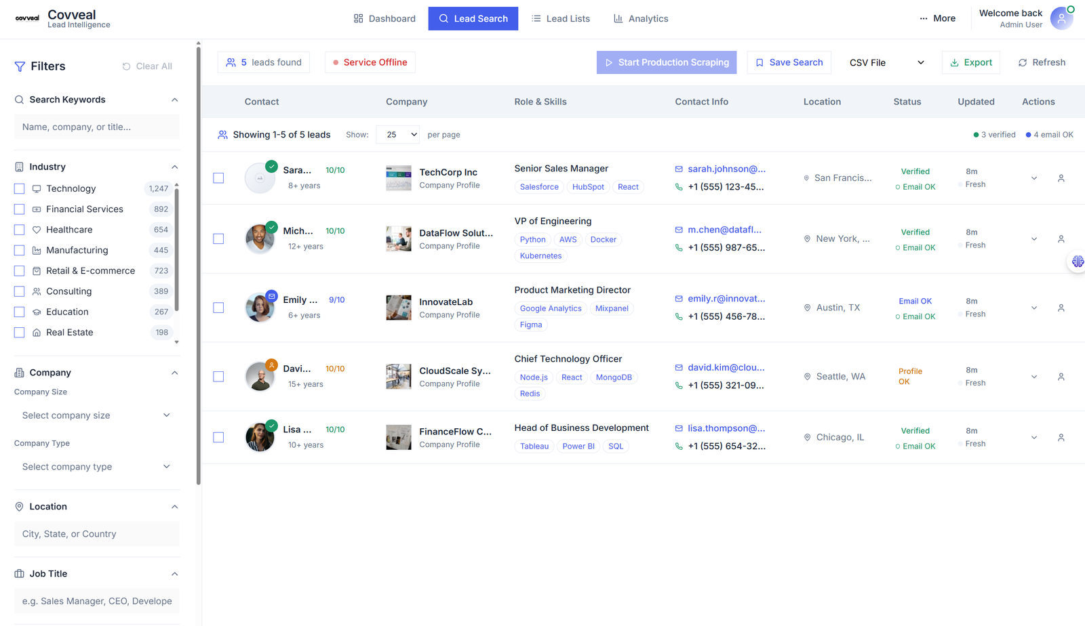
Task: Open the 'Show 25 per page' dropdown
Action: [x=397, y=134]
